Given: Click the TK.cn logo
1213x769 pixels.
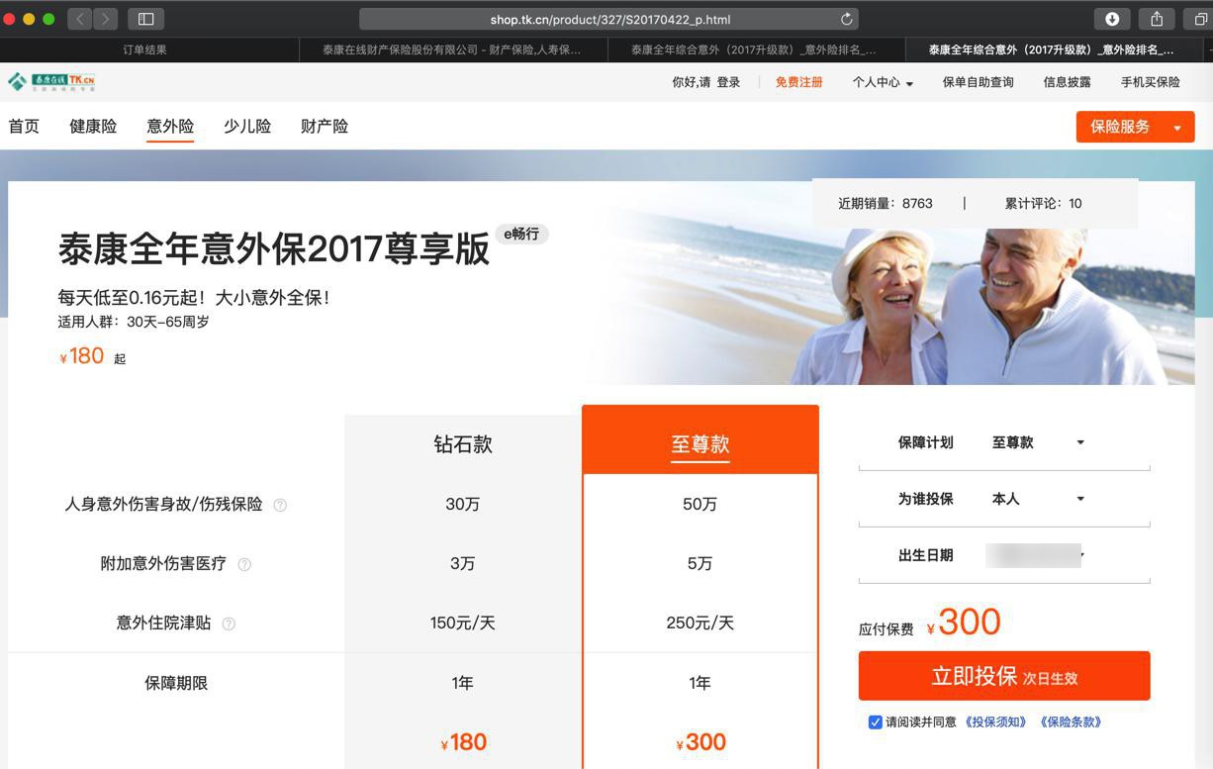Looking at the screenshot, I should 51,81.
